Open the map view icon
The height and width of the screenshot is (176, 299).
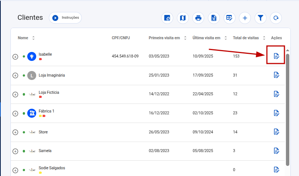pos(183,18)
